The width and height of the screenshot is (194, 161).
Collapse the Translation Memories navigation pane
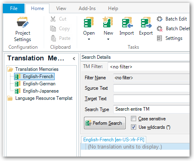[74, 59]
